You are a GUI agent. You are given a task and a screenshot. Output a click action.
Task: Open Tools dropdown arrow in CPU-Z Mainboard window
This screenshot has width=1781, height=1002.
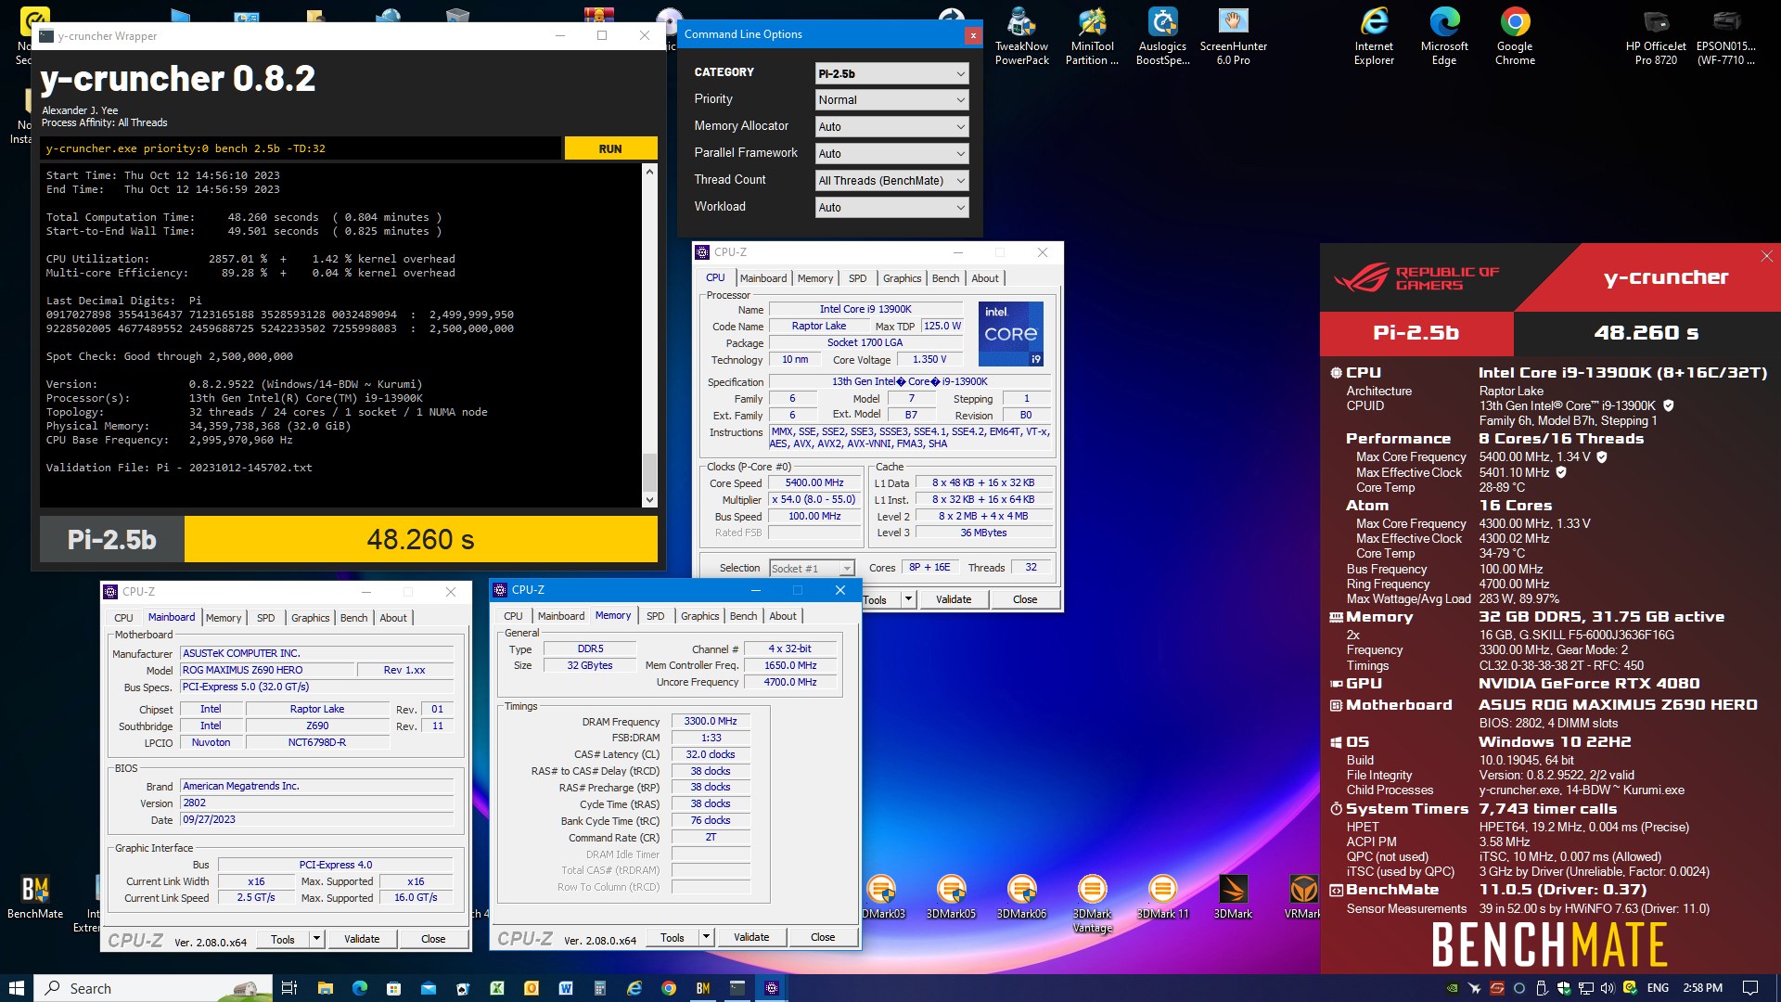316,939
